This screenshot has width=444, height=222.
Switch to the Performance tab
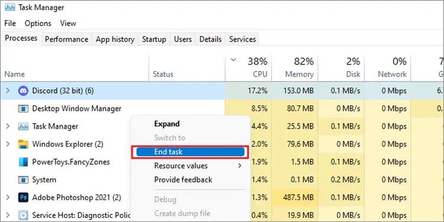pyautogui.click(x=66, y=39)
